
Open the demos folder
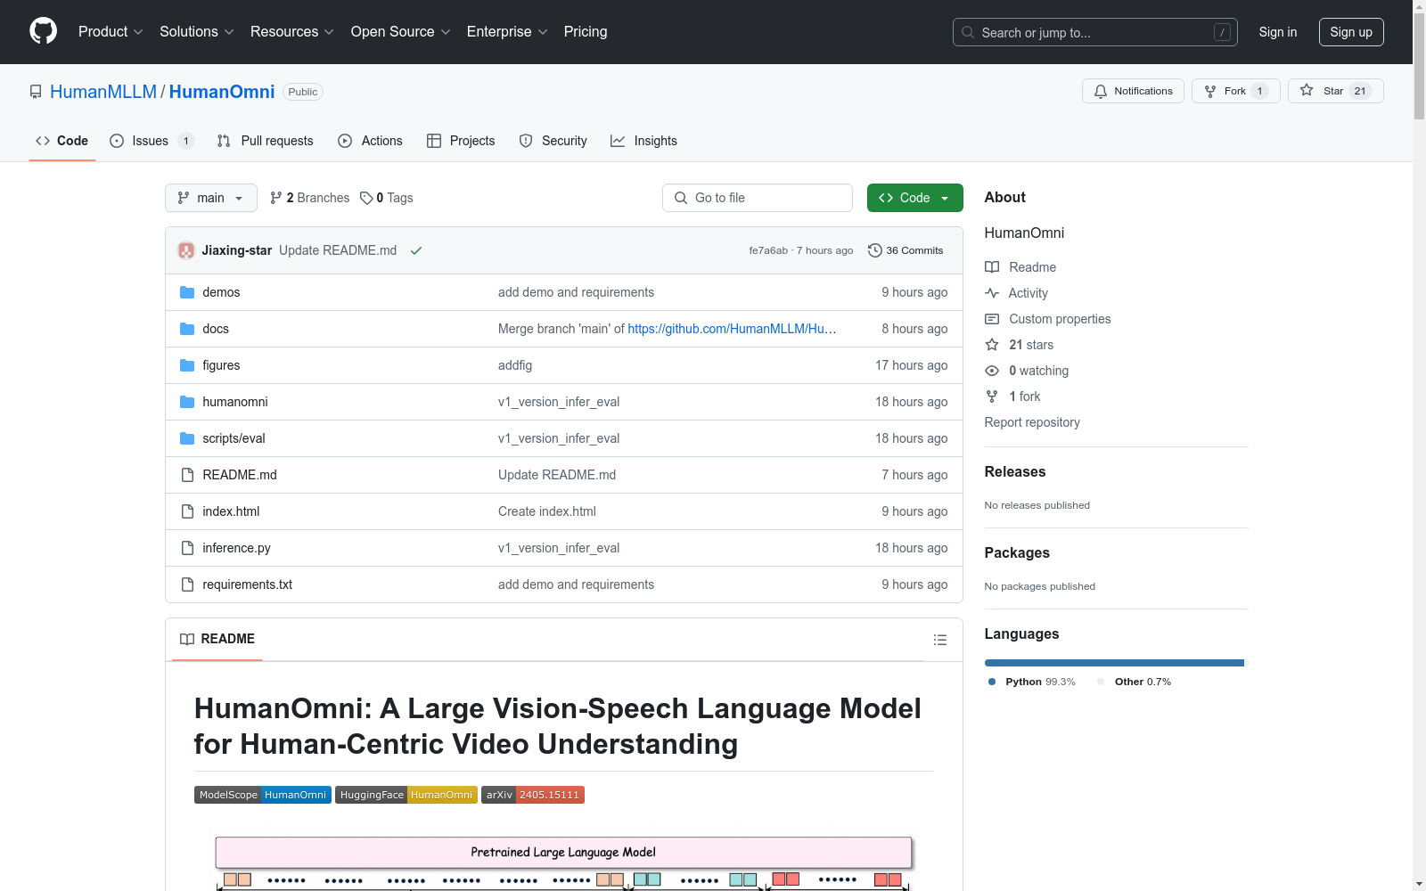point(221,292)
